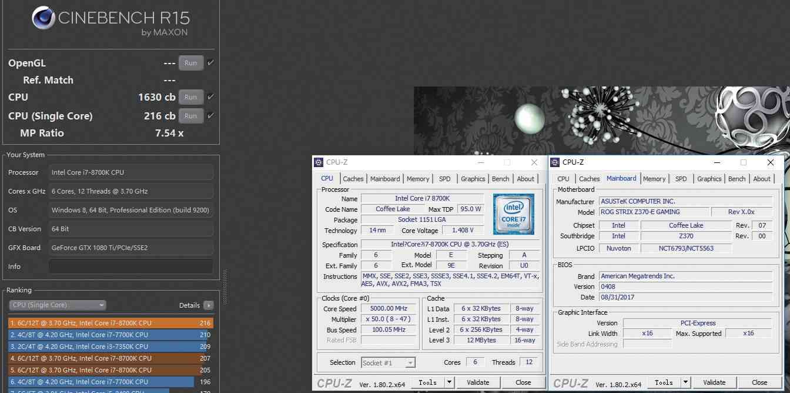Open ranking Details arrow button
This screenshot has width=790, height=393.
208,305
